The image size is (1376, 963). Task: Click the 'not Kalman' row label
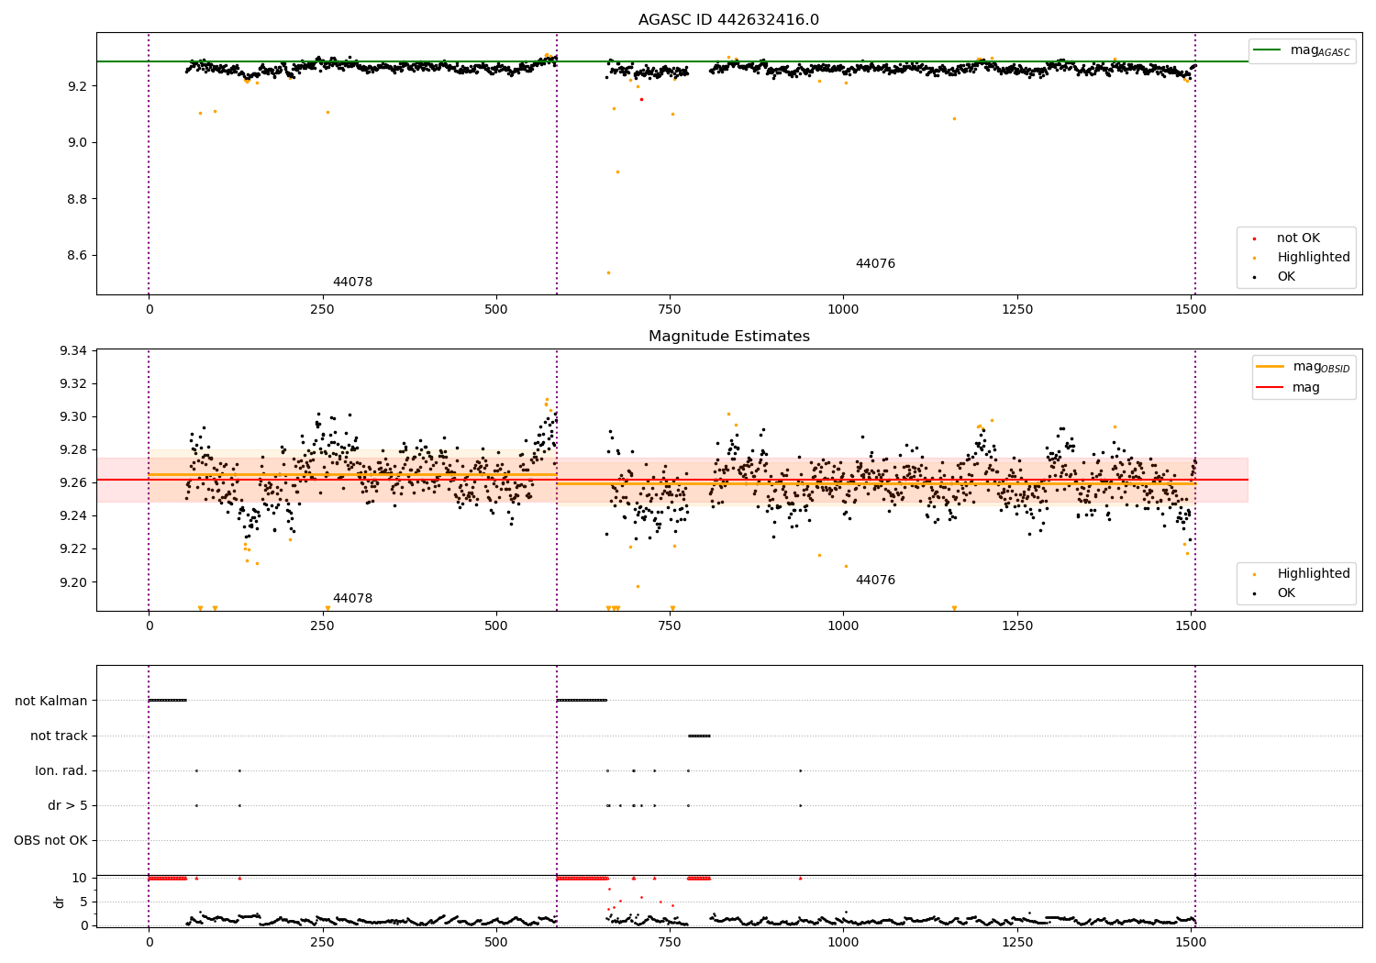coord(51,701)
